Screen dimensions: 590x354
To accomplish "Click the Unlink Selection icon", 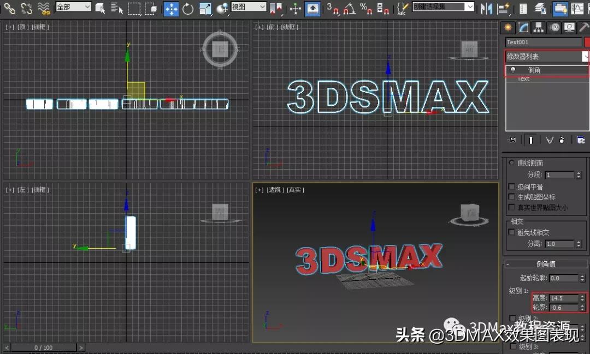I will (x=26, y=8).
